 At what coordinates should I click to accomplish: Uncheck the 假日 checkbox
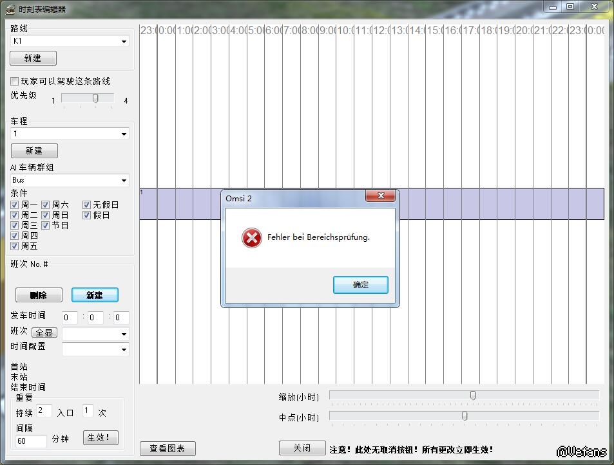[86, 215]
